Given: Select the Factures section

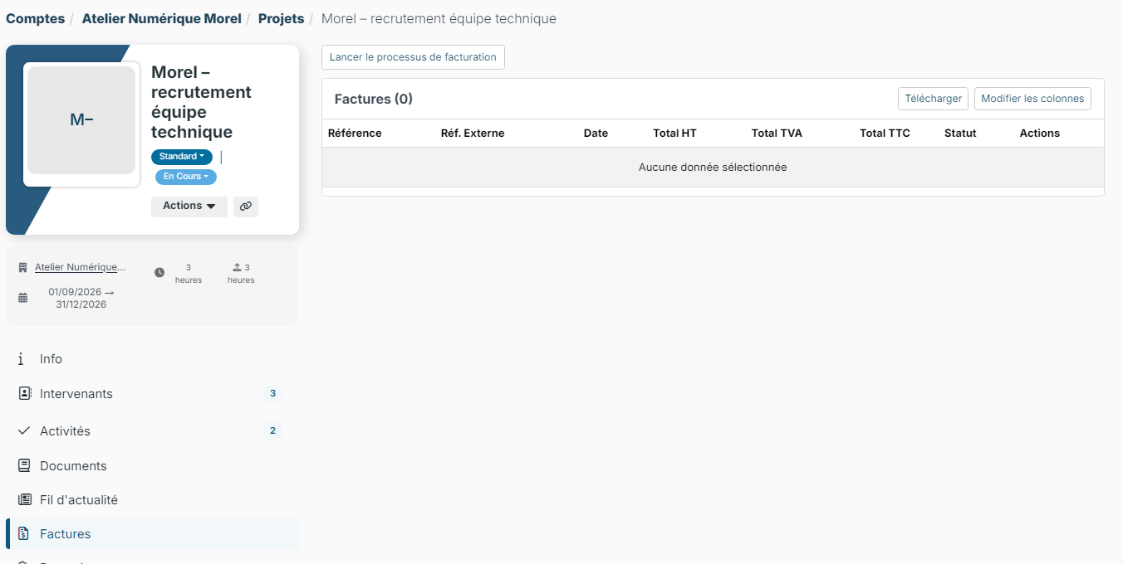Looking at the screenshot, I should tap(152, 534).
